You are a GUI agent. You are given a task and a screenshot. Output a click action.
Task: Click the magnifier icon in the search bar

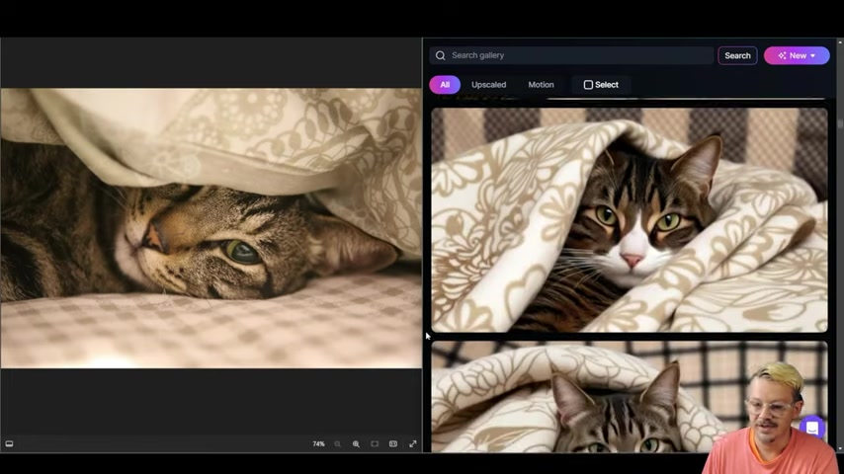(x=441, y=55)
